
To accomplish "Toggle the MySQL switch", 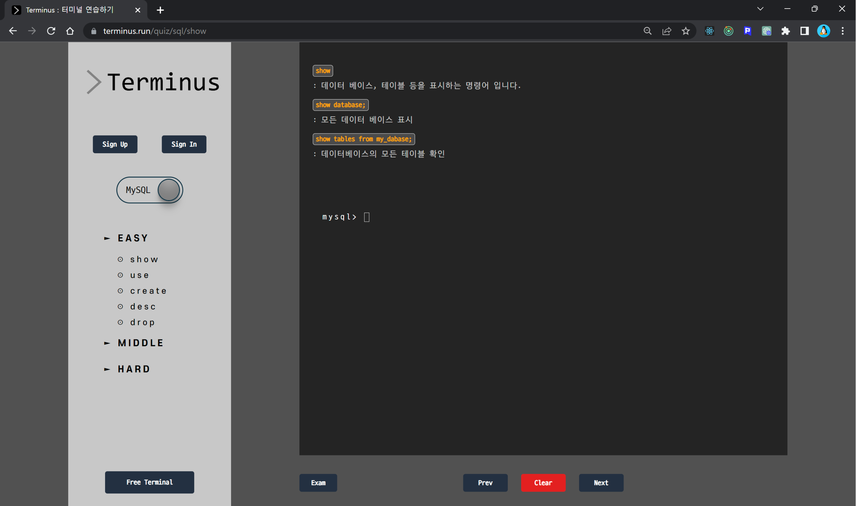I will pyautogui.click(x=150, y=190).
